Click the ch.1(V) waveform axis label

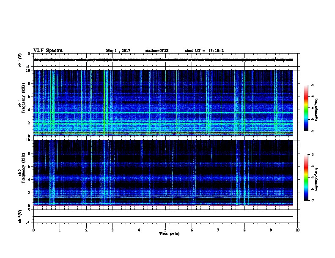coord(20,60)
